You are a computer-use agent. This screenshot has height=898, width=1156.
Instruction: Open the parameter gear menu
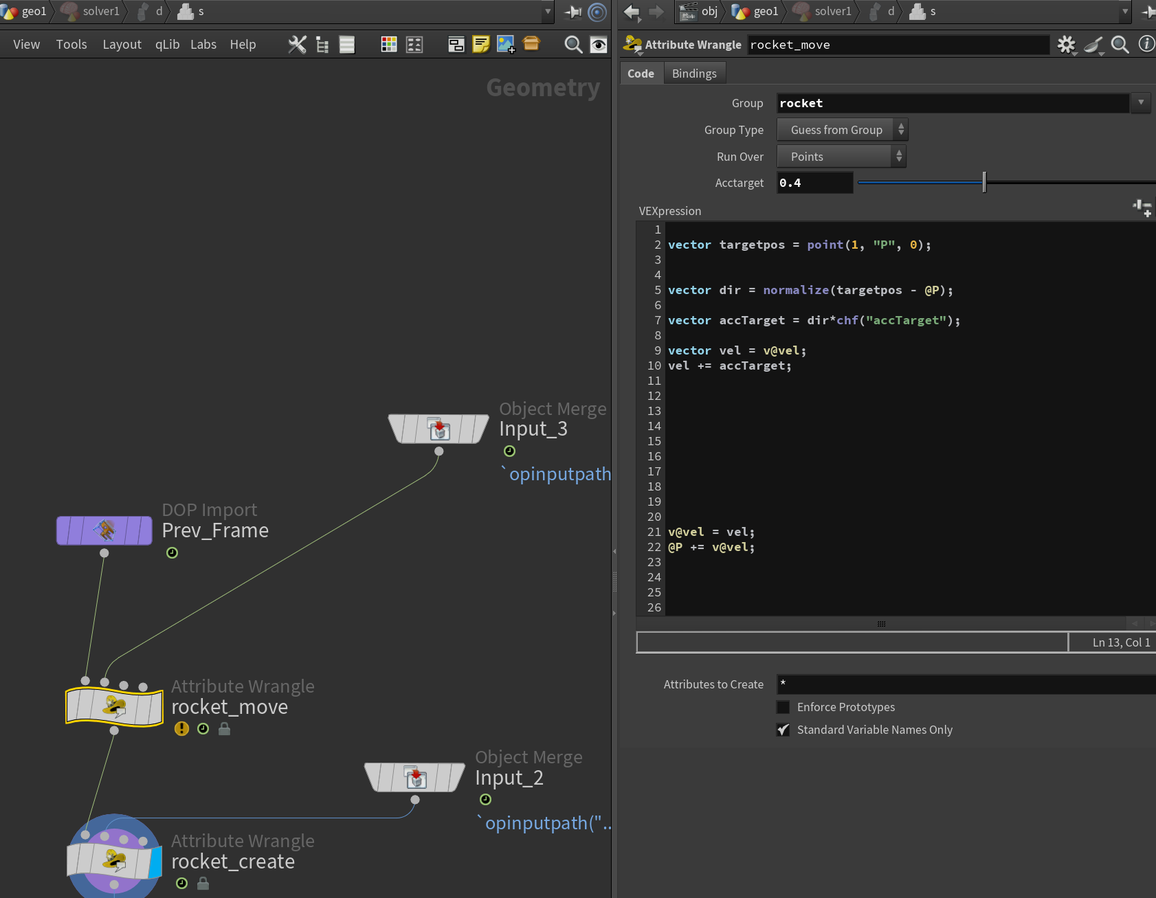[x=1067, y=45]
